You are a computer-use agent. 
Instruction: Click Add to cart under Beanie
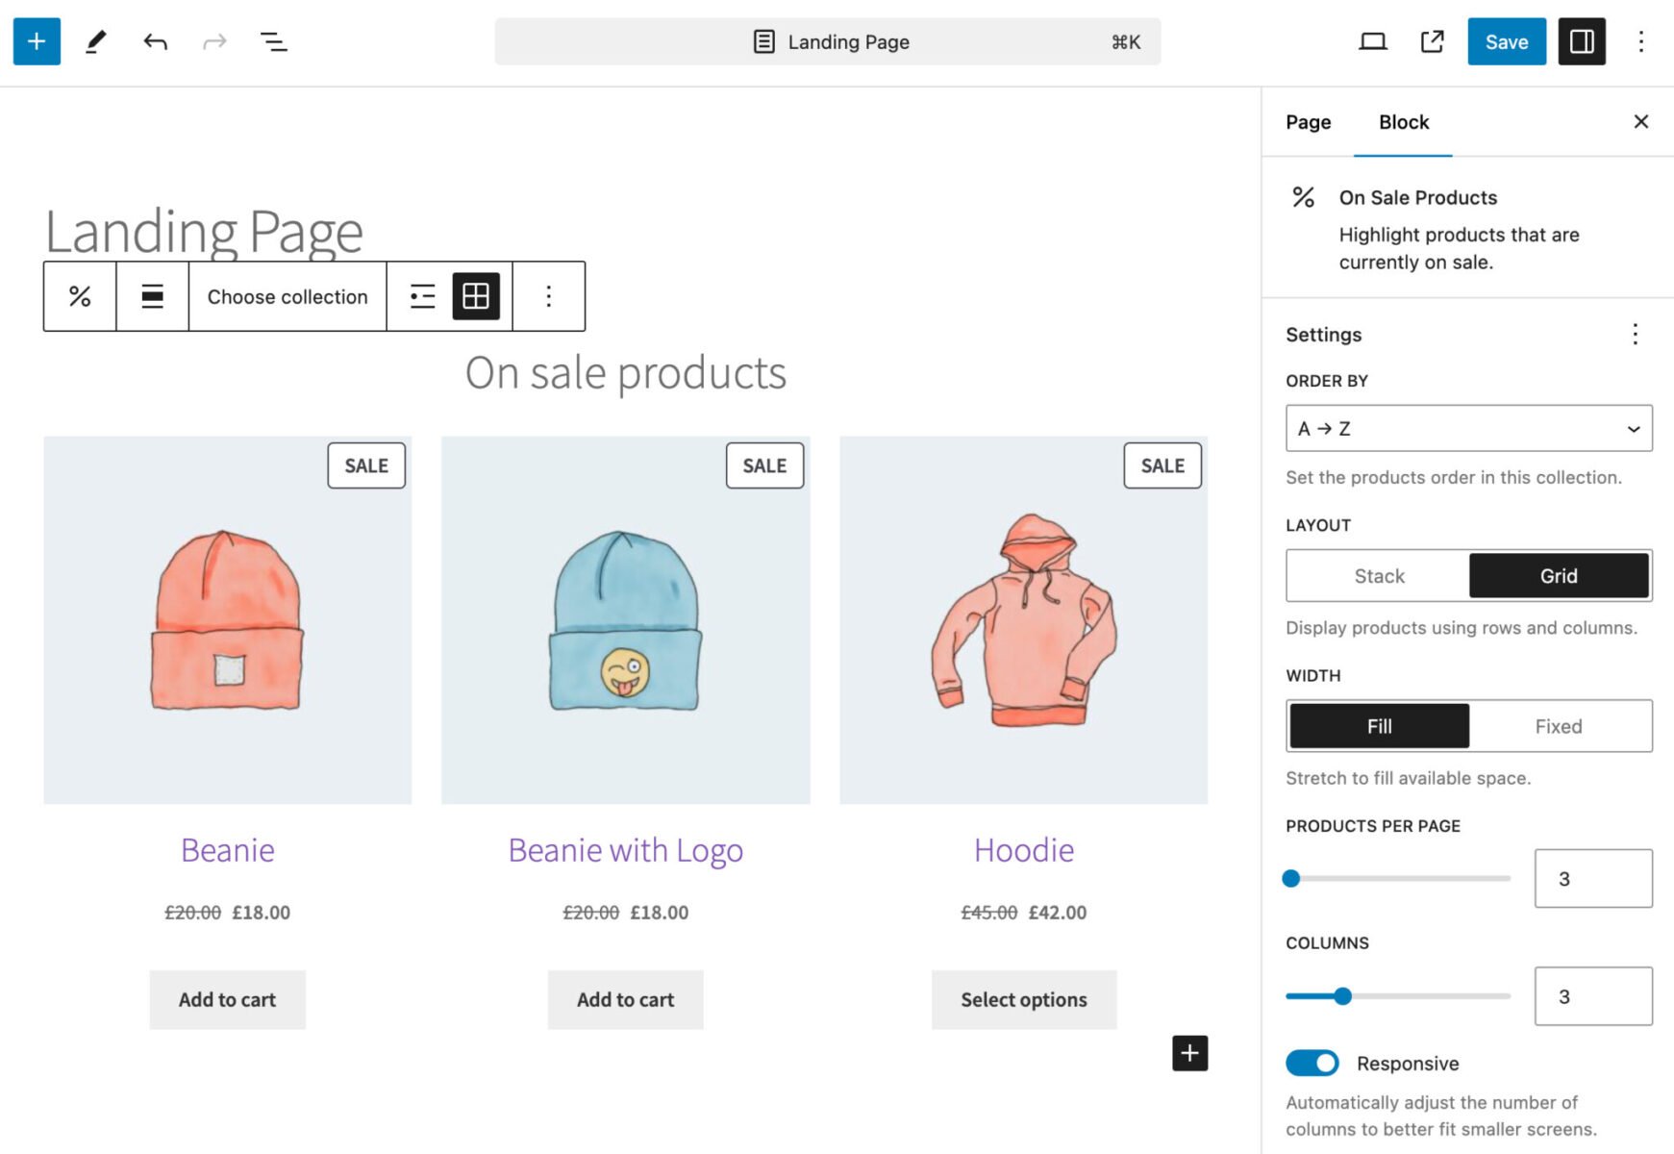(227, 999)
